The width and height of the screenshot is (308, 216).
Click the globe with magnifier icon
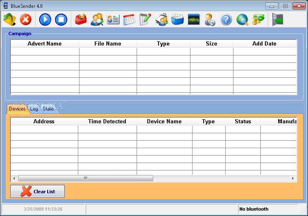coord(242,19)
